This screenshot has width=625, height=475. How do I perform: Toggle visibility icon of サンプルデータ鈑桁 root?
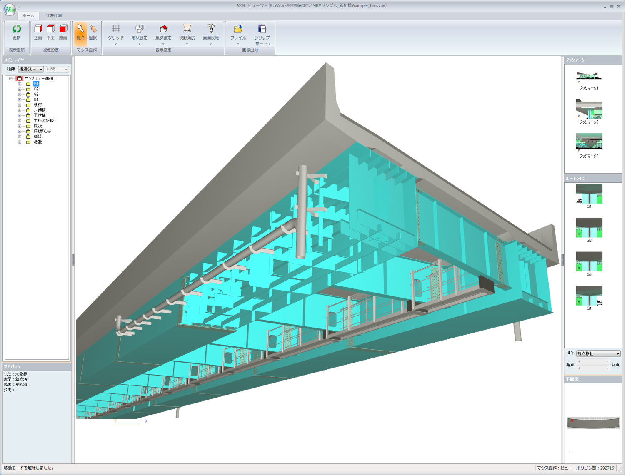(19, 78)
